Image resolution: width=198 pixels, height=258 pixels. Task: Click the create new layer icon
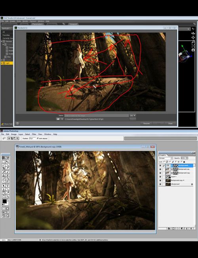(187, 229)
